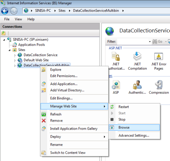Select Stop in Manage Web Site submenu
The image size is (170, 161).
[x=134, y=119]
